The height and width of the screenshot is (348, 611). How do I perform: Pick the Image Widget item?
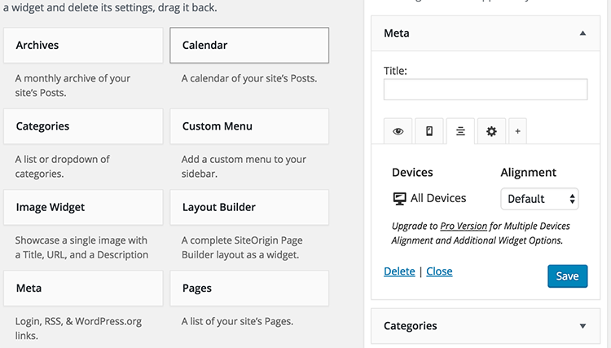(x=83, y=207)
